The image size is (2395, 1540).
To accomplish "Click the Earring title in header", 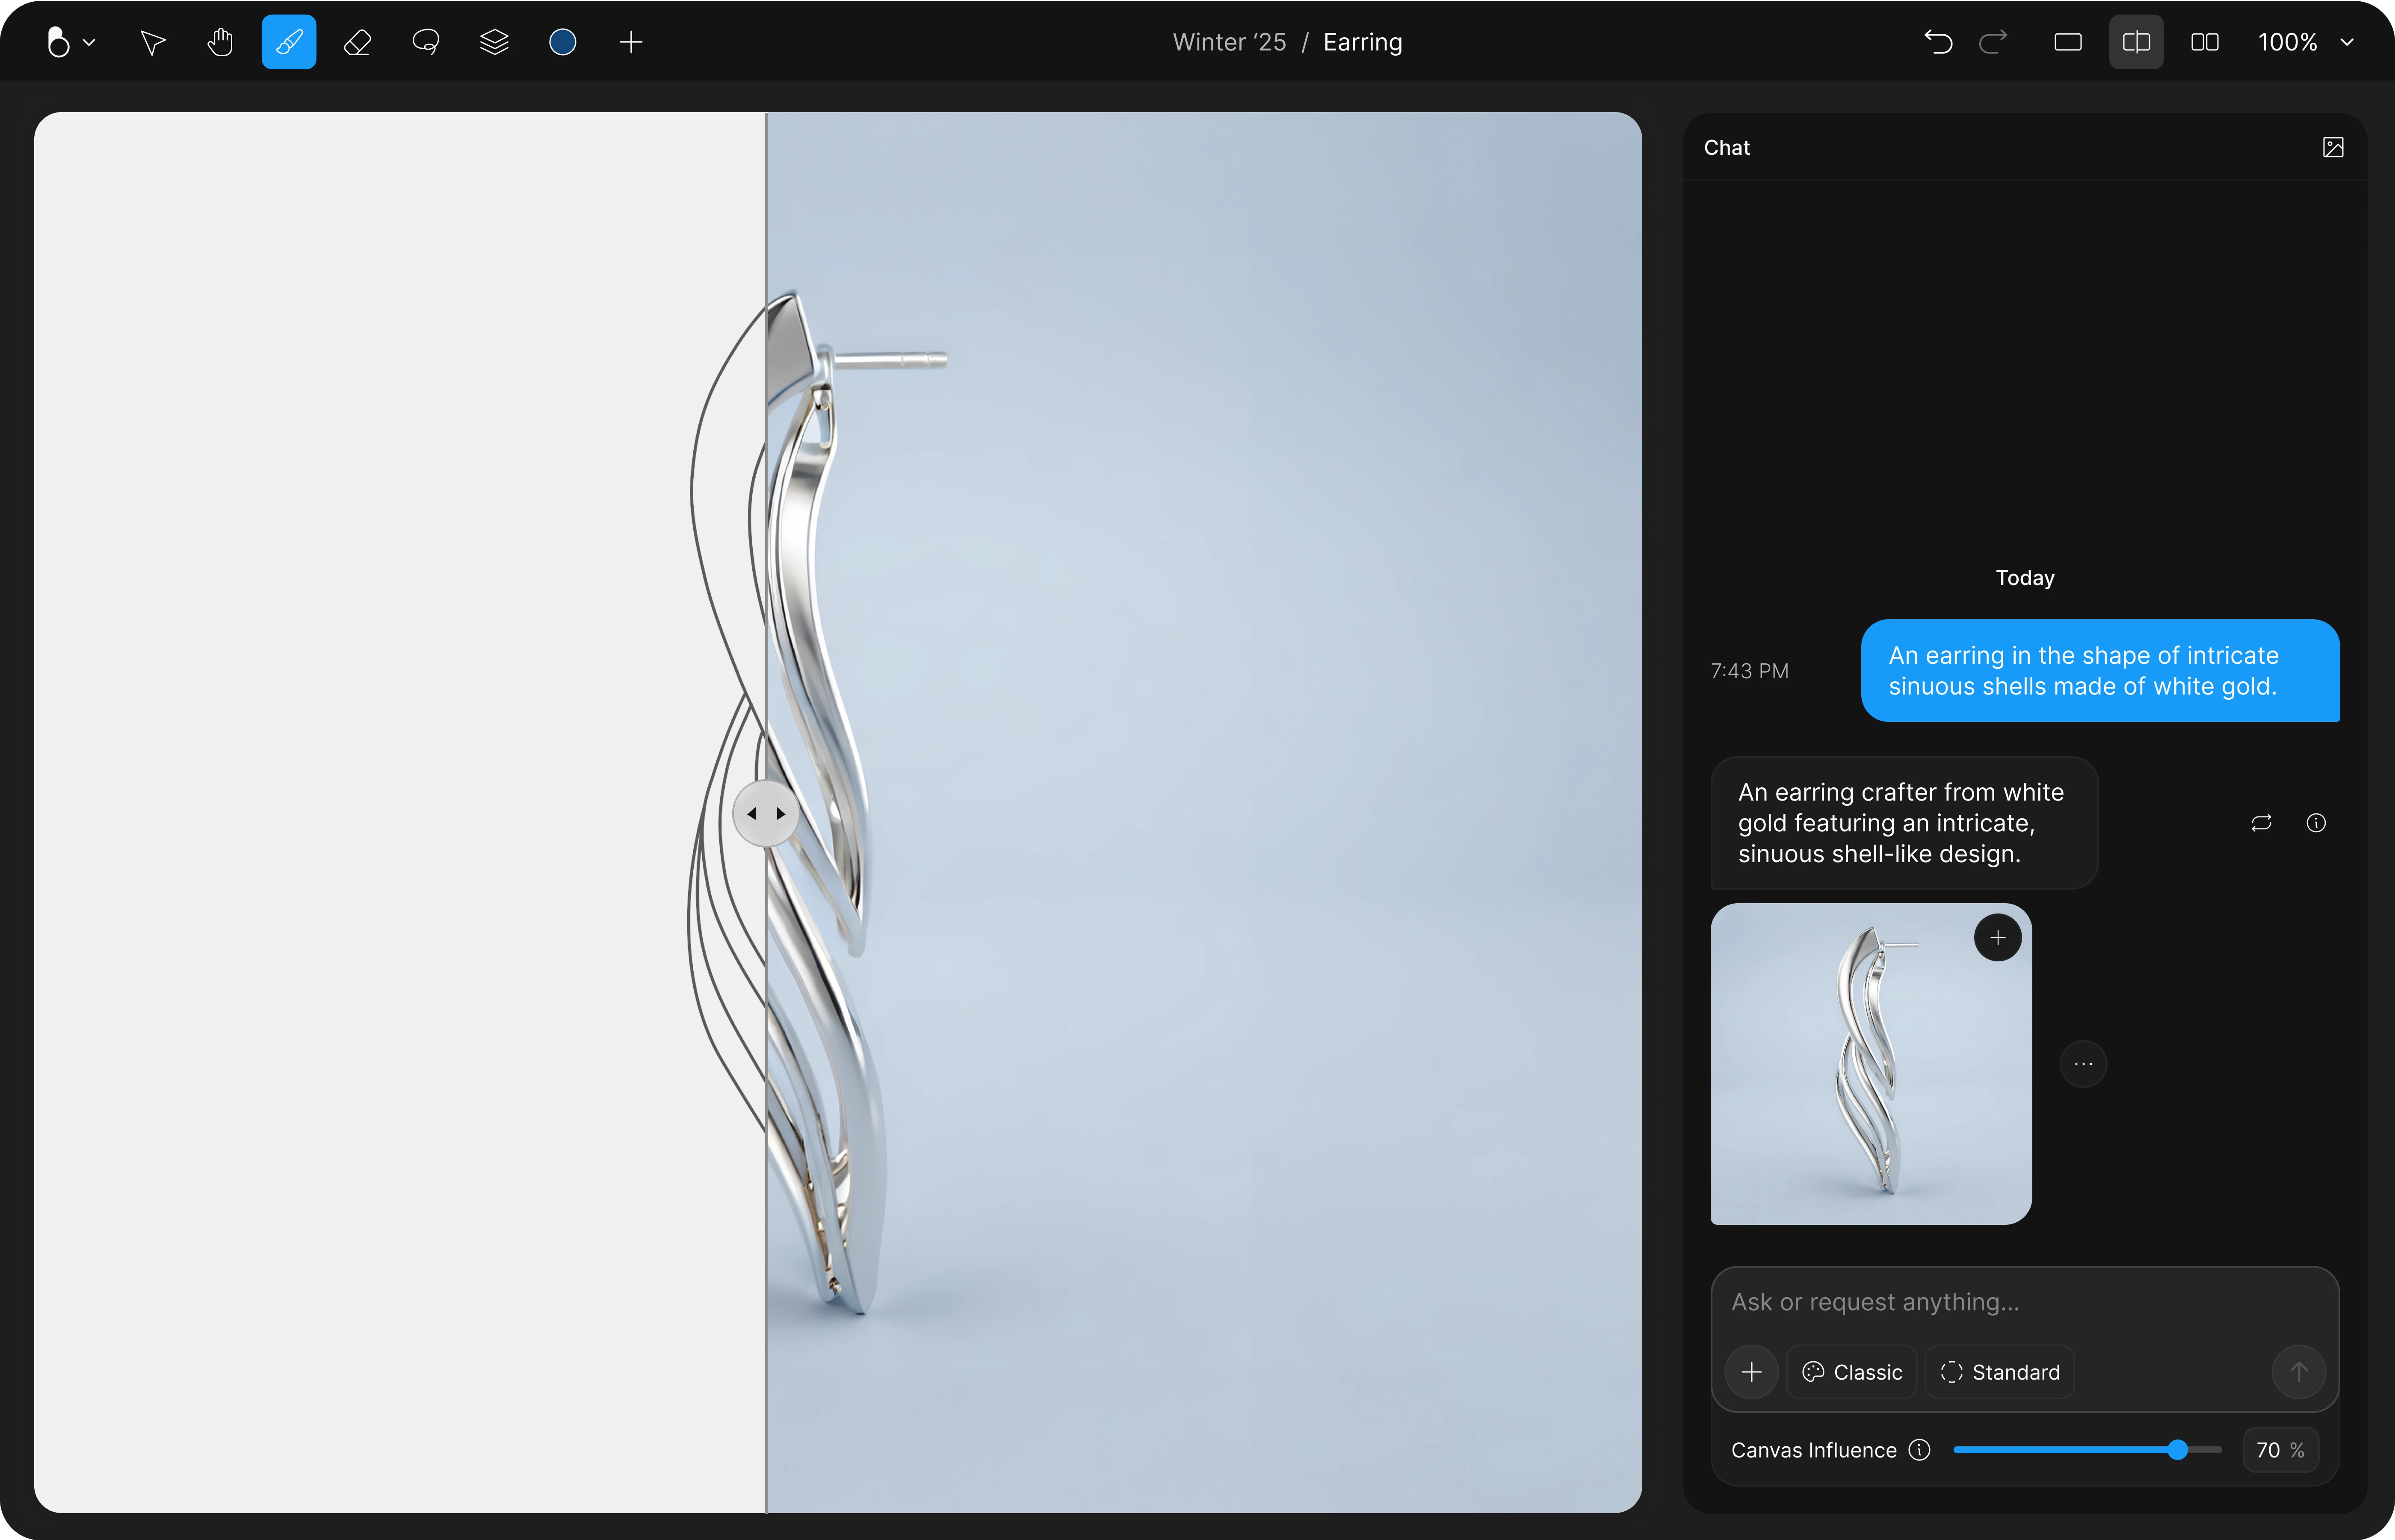I will 1362,42.
